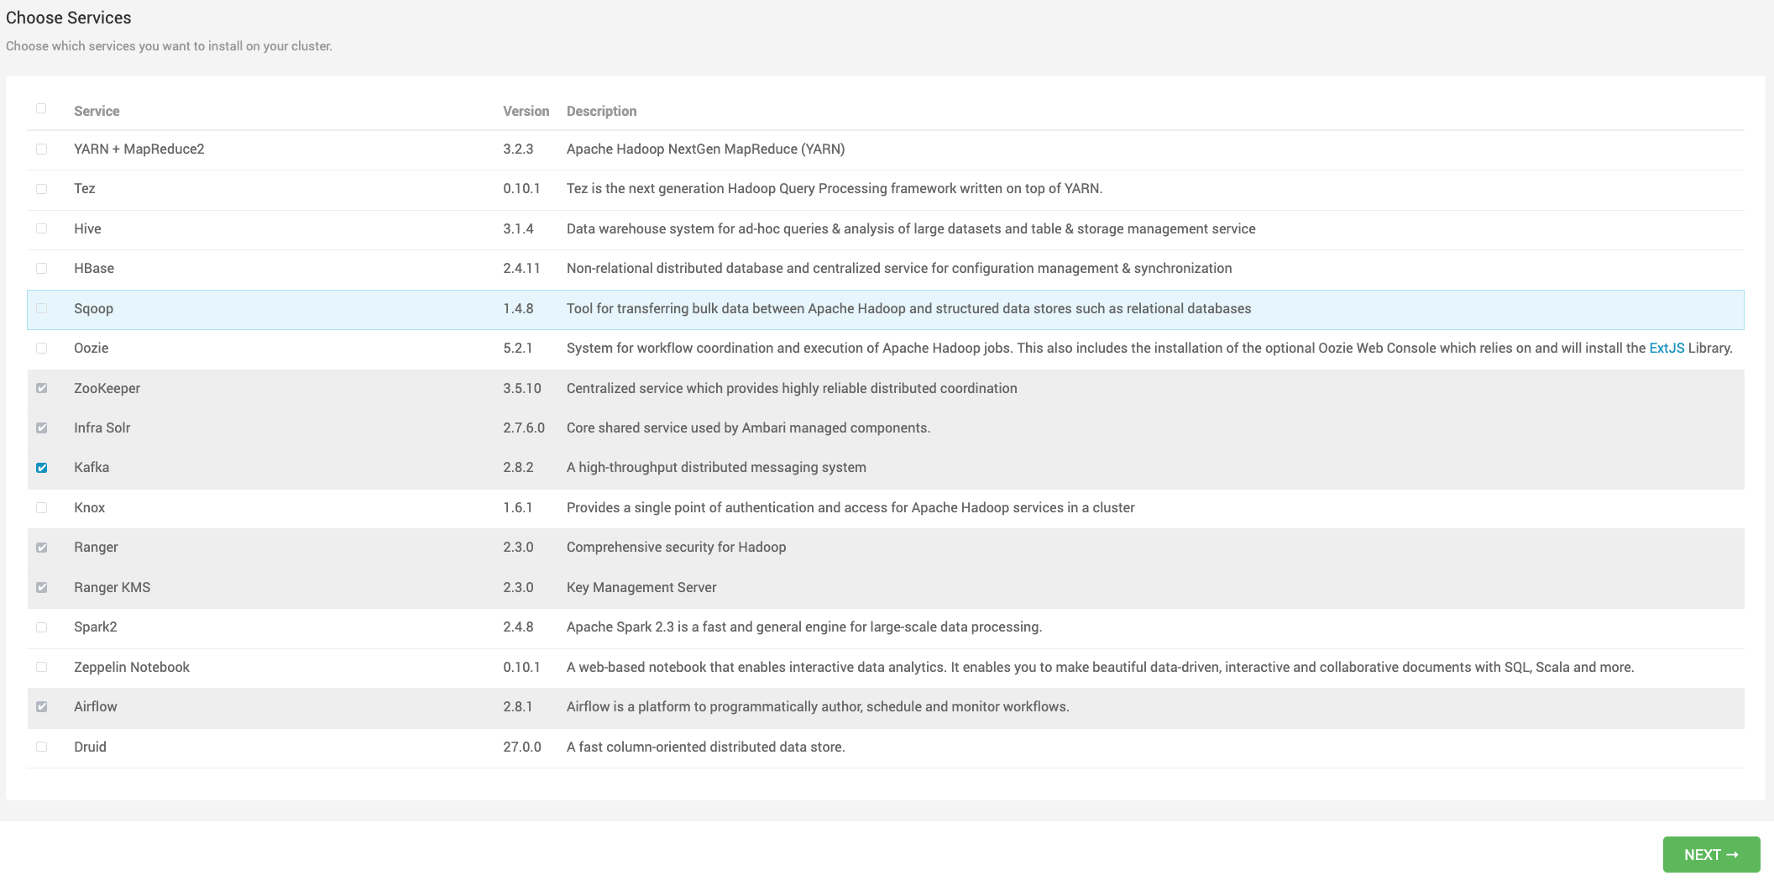
Task: Check the Zeppelin Notebook checkbox
Action: coord(41,668)
